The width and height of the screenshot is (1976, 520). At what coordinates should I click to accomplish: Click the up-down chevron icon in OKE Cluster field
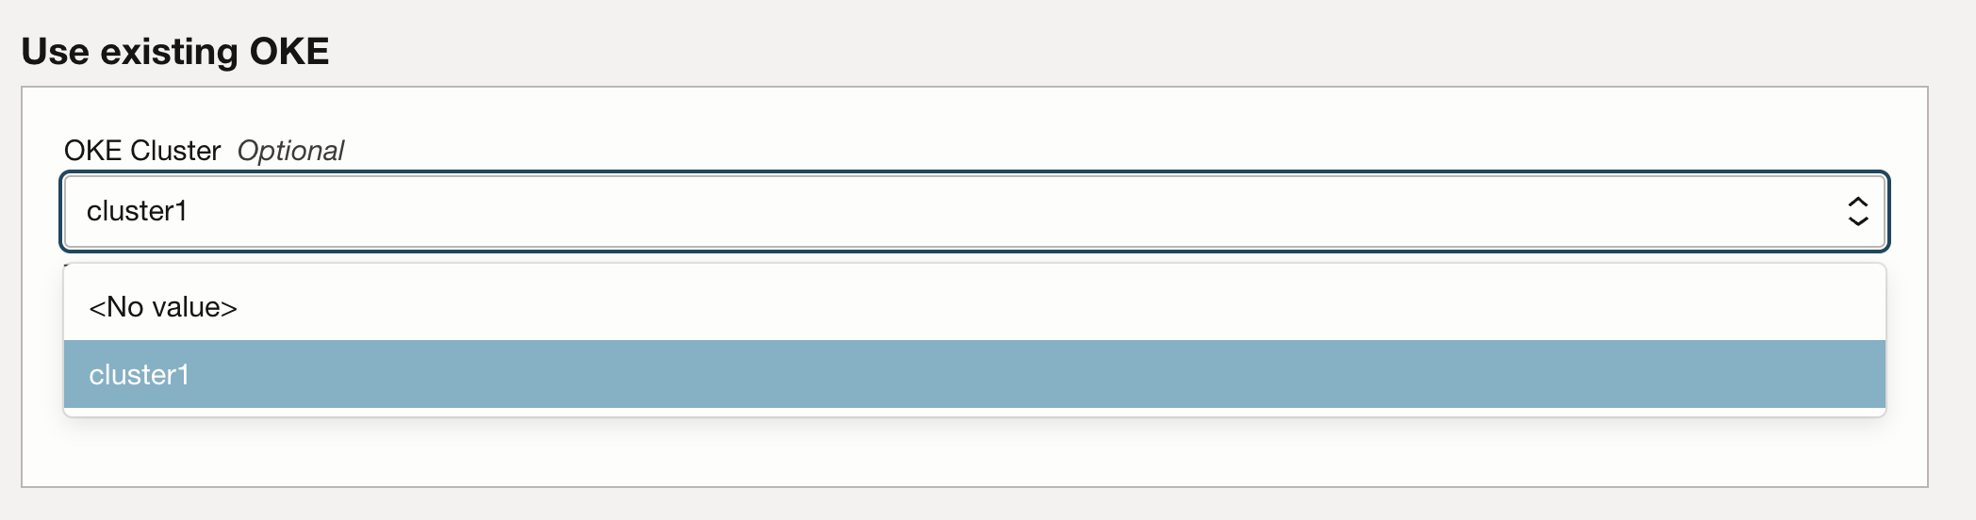tap(1857, 211)
